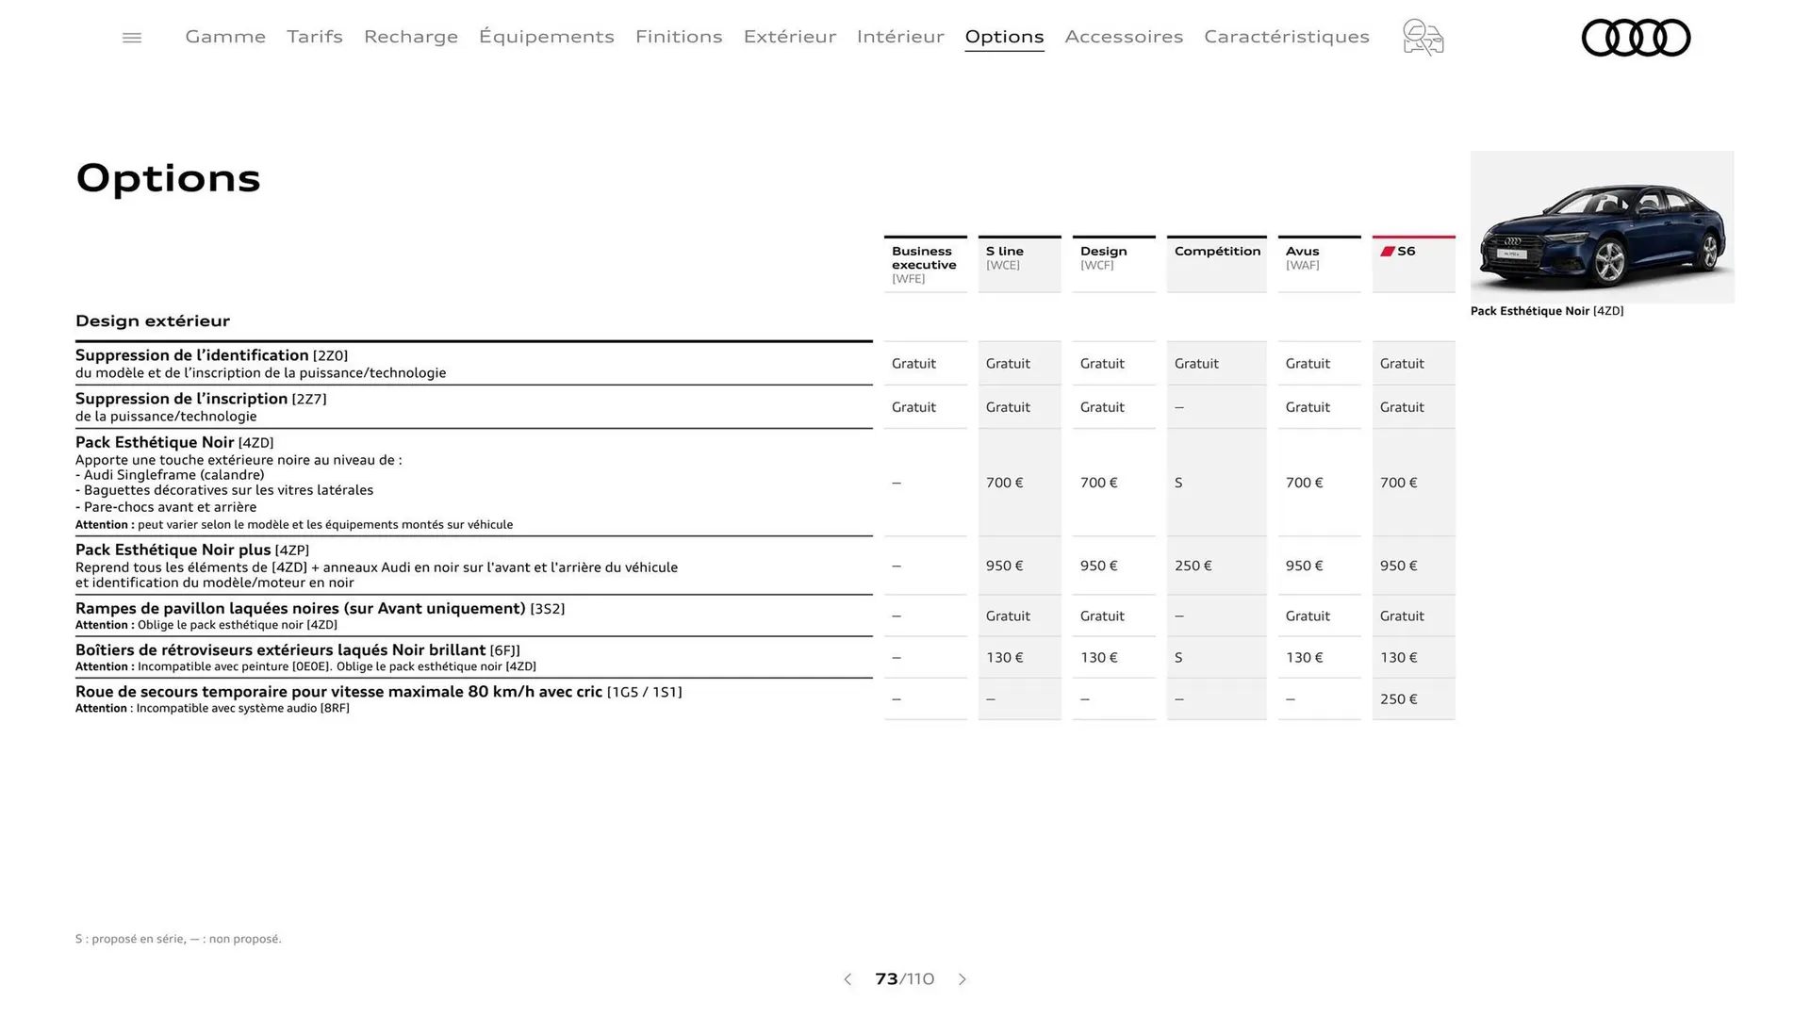1810x1018 pixels.
Task: Open the Extérieur section
Action: [789, 37]
